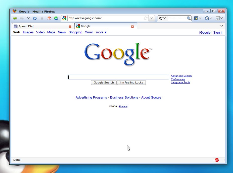Click the search magnifier icon
233x173 pixels.
click(x=189, y=18)
